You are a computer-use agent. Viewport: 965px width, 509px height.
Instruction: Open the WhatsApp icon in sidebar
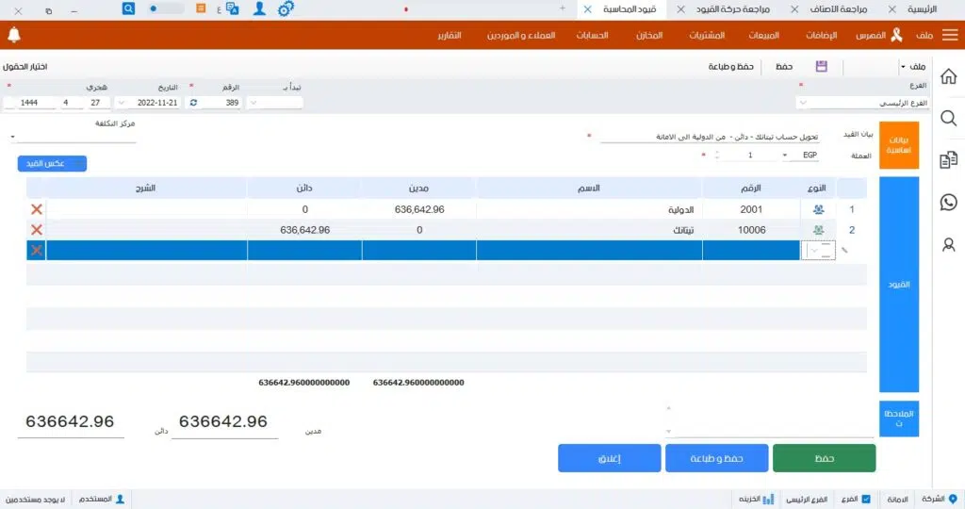pos(948,202)
